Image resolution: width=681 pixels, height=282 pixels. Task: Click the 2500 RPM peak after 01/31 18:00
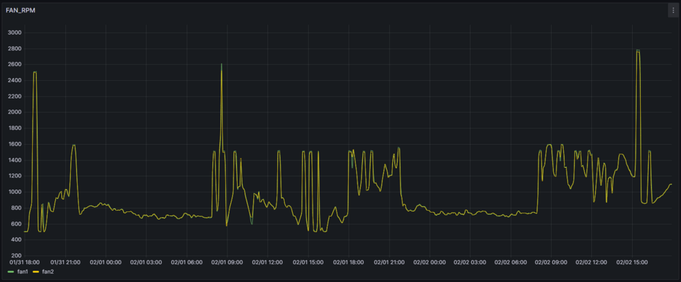click(35, 72)
